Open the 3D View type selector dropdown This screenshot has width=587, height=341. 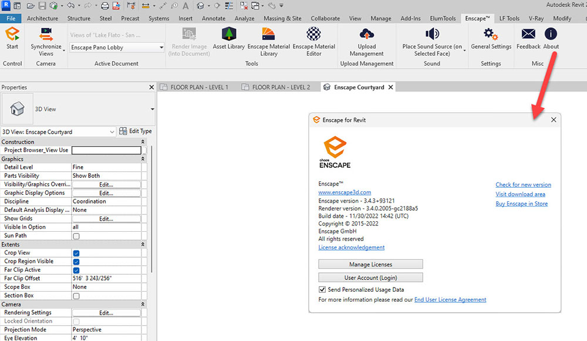[153, 109]
